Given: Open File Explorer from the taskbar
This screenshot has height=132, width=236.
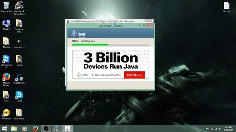Looking at the screenshot, I should click(14, 129).
